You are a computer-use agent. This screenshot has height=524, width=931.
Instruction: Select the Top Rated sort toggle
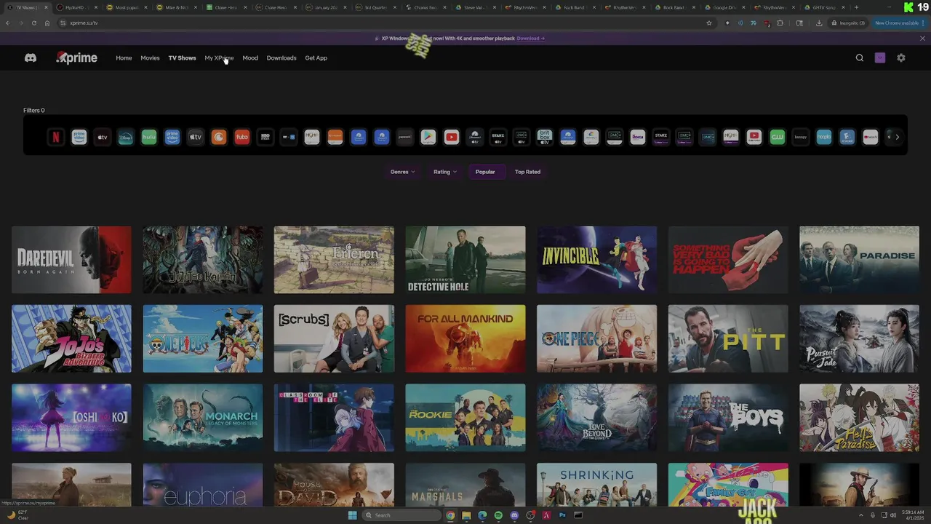527,172
